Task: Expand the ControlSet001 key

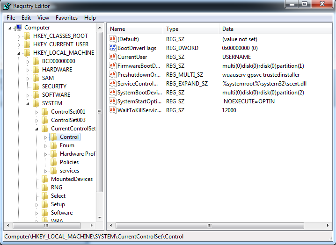Action: pos(37,112)
